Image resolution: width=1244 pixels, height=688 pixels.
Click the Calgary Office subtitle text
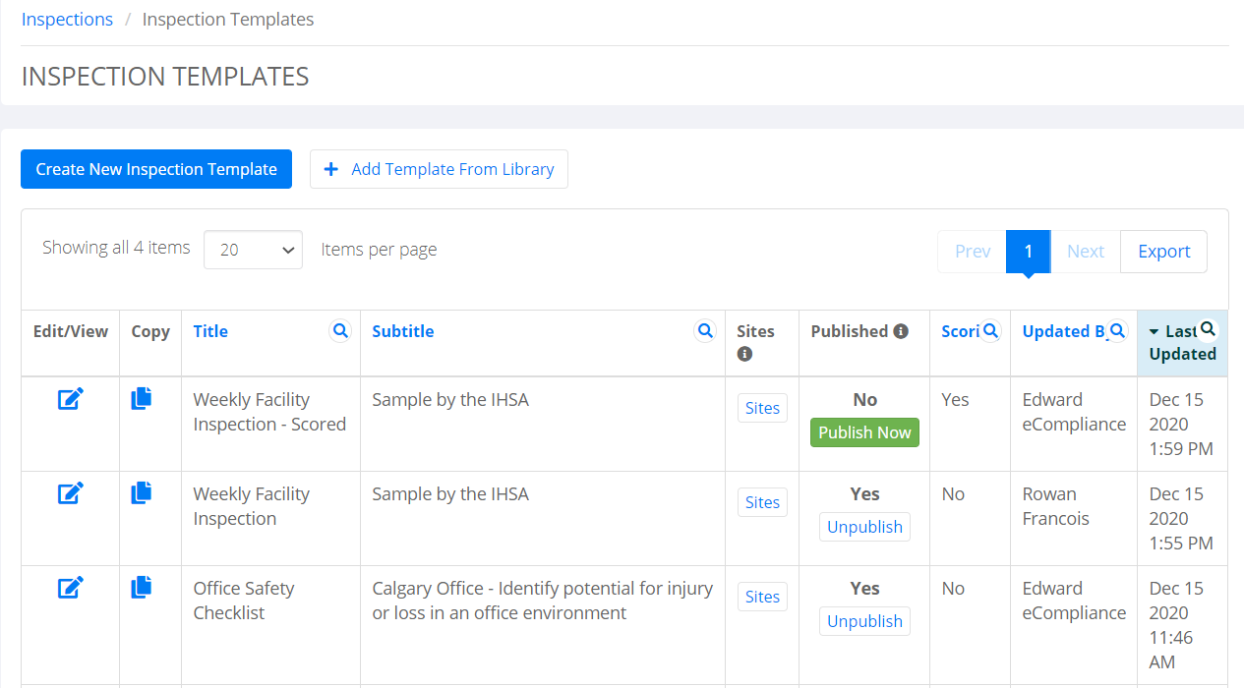(543, 601)
